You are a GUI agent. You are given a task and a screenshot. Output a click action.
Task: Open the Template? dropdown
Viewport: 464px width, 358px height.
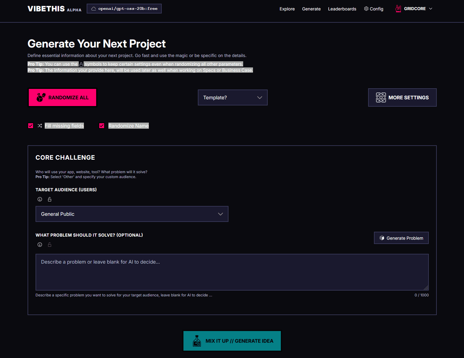tap(232, 97)
